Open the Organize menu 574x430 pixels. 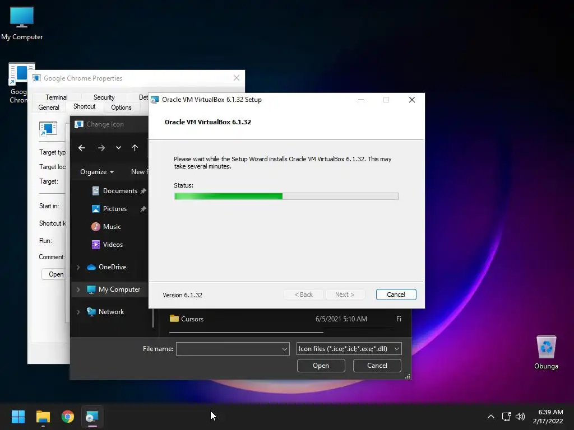pyautogui.click(x=97, y=172)
